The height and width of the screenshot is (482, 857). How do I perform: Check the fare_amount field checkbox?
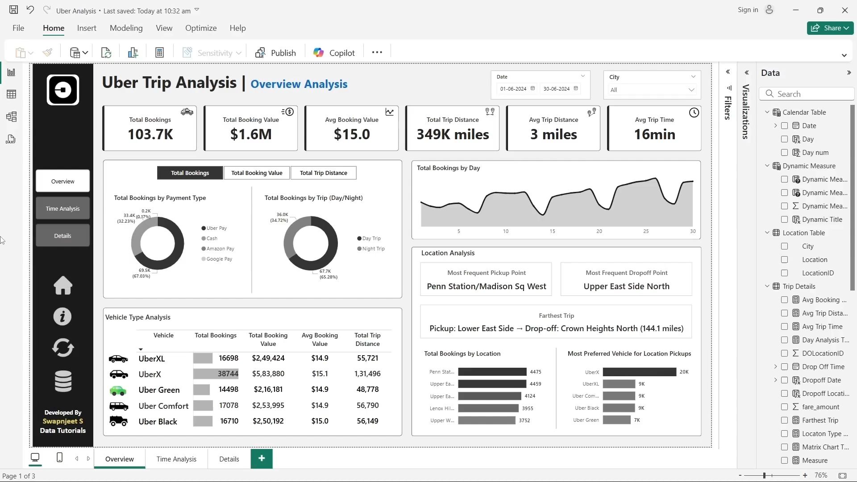click(784, 407)
